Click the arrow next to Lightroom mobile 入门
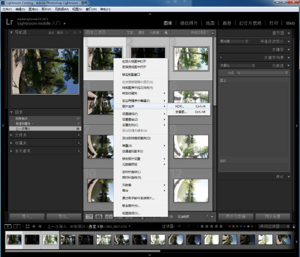 click(x=65, y=23)
